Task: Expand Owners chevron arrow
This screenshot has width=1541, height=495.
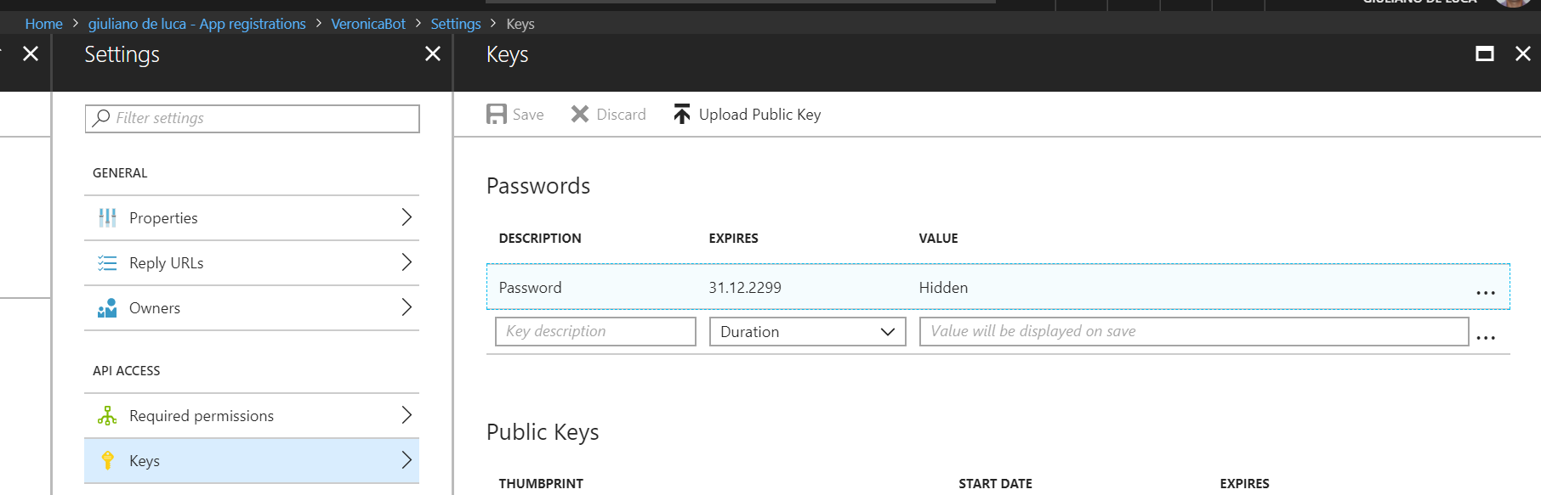Action: click(x=407, y=307)
